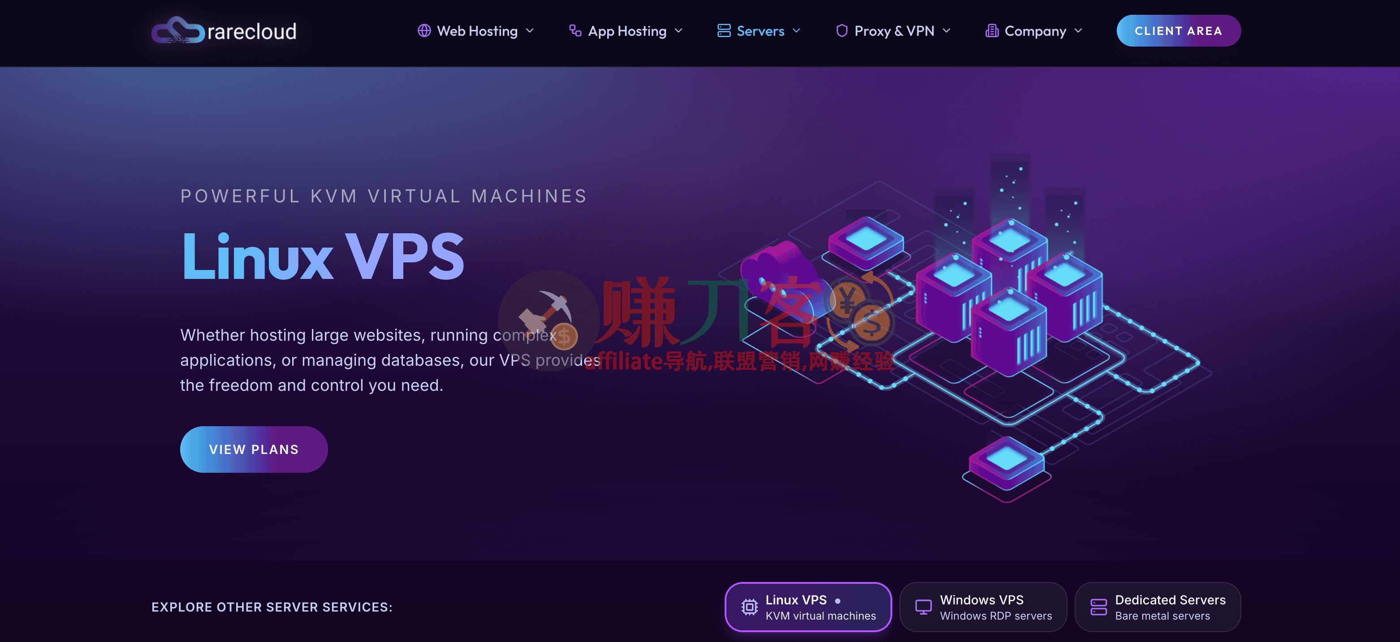1400x642 pixels.
Task: Click the rarecloud wordmark text
Action: (252, 31)
